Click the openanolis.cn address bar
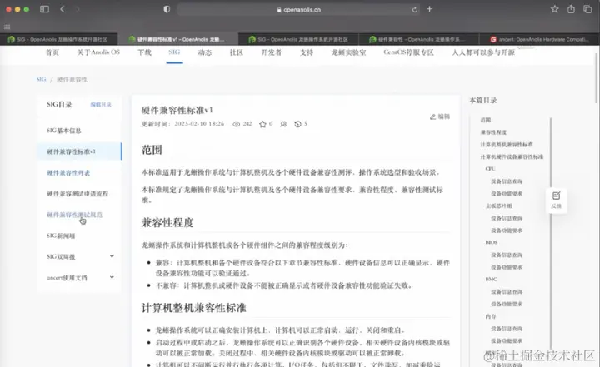The image size is (600, 367). tap(298, 9)
